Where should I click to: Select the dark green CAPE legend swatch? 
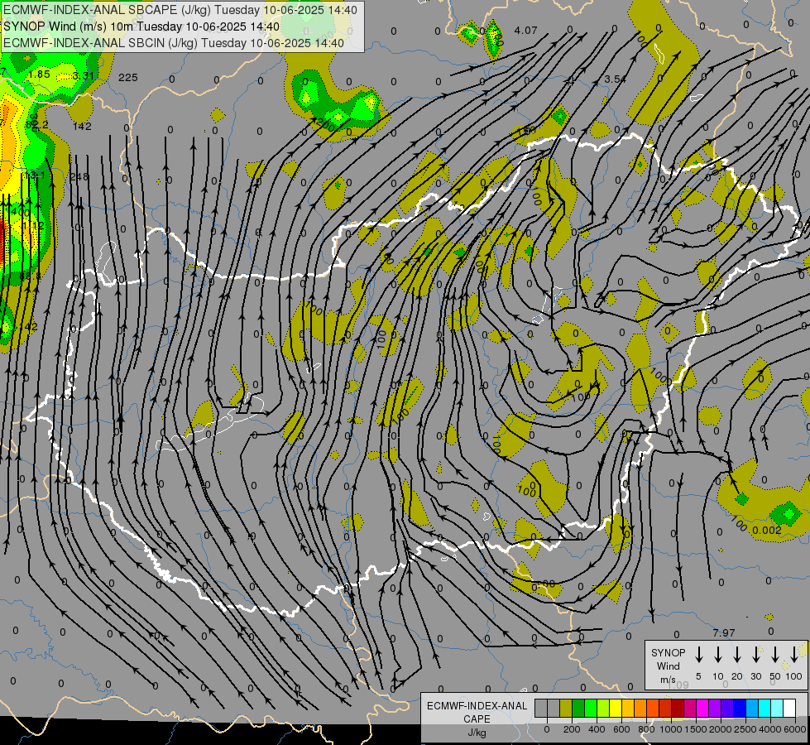click(x=578, y=708)
